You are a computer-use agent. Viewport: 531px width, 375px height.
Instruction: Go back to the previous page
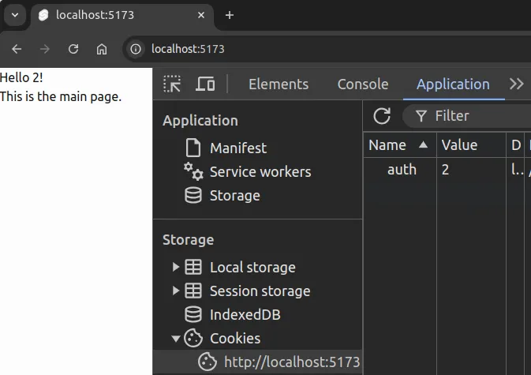point(17,49)
